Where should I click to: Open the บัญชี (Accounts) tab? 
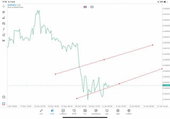[118, 112]
